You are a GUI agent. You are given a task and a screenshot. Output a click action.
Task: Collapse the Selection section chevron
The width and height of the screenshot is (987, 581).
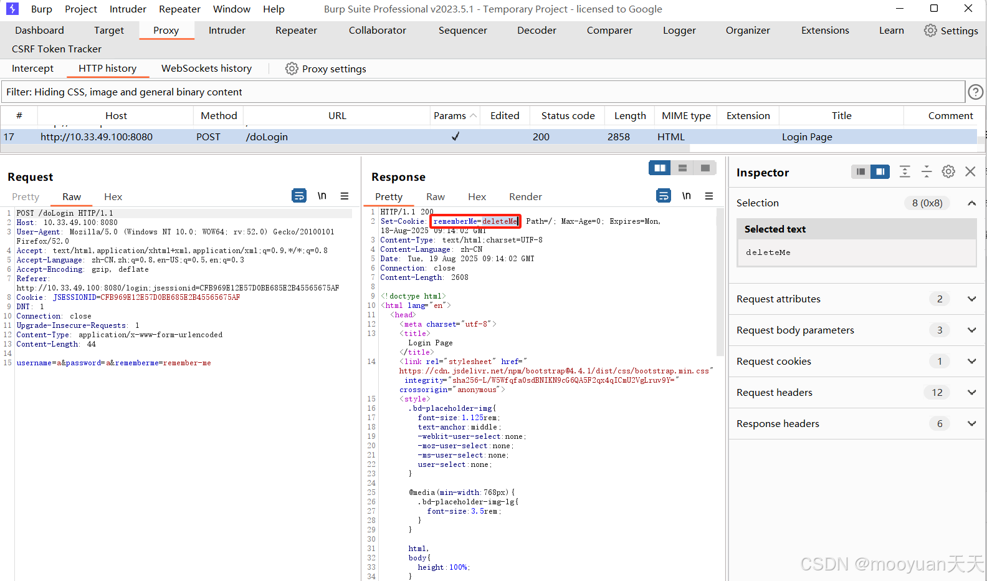tap(971, 203)
